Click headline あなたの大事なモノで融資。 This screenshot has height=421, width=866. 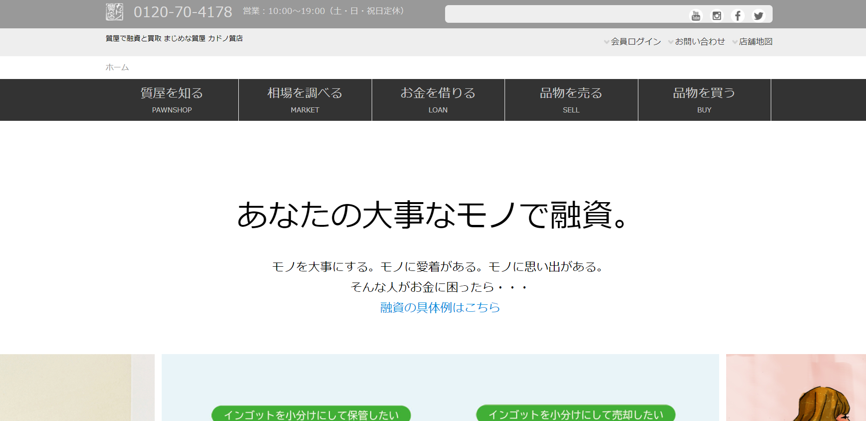[433, 215]
